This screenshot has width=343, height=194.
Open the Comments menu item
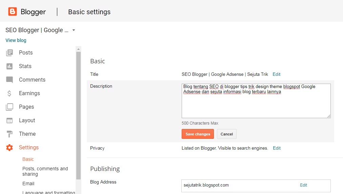tap(32, 80)
